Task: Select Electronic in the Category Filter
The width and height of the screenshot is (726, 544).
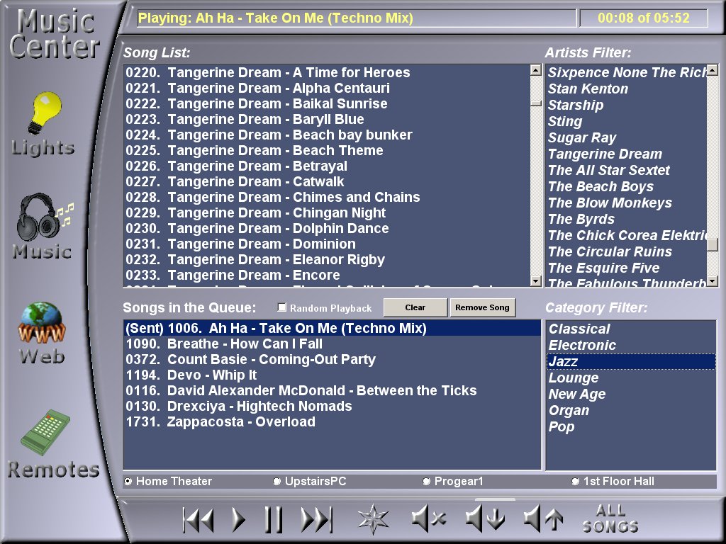Action: click(582, 346)
